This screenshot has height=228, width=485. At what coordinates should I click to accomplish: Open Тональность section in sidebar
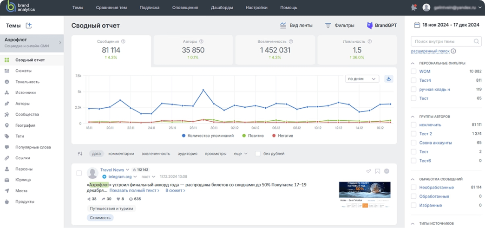27,82
